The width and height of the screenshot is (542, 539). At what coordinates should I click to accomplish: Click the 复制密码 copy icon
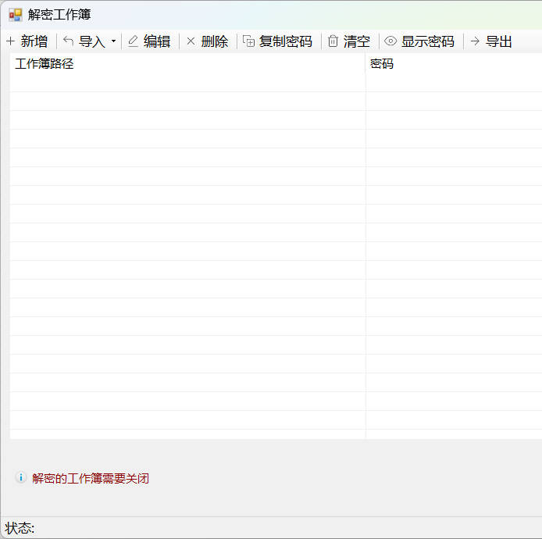[x=249, y=41]
